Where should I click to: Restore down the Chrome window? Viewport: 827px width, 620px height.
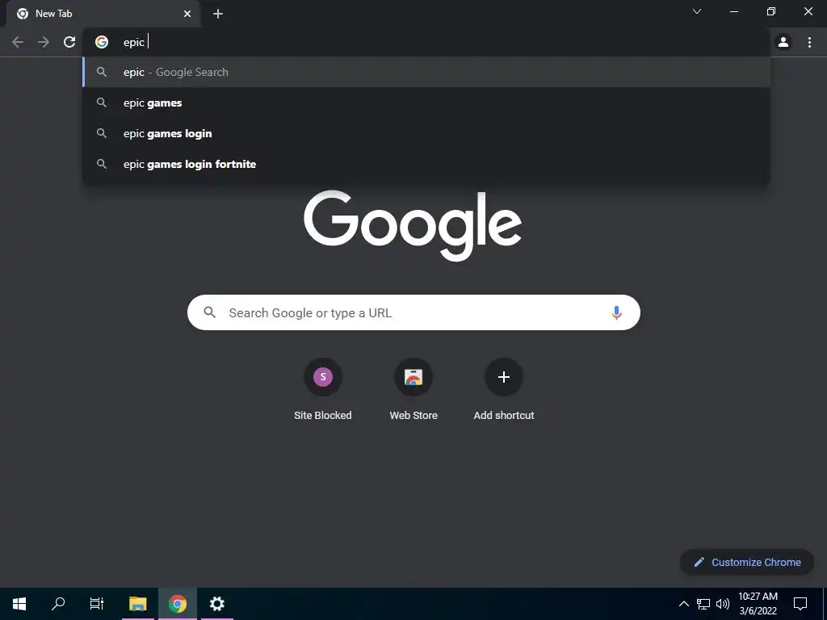point(771,11)
